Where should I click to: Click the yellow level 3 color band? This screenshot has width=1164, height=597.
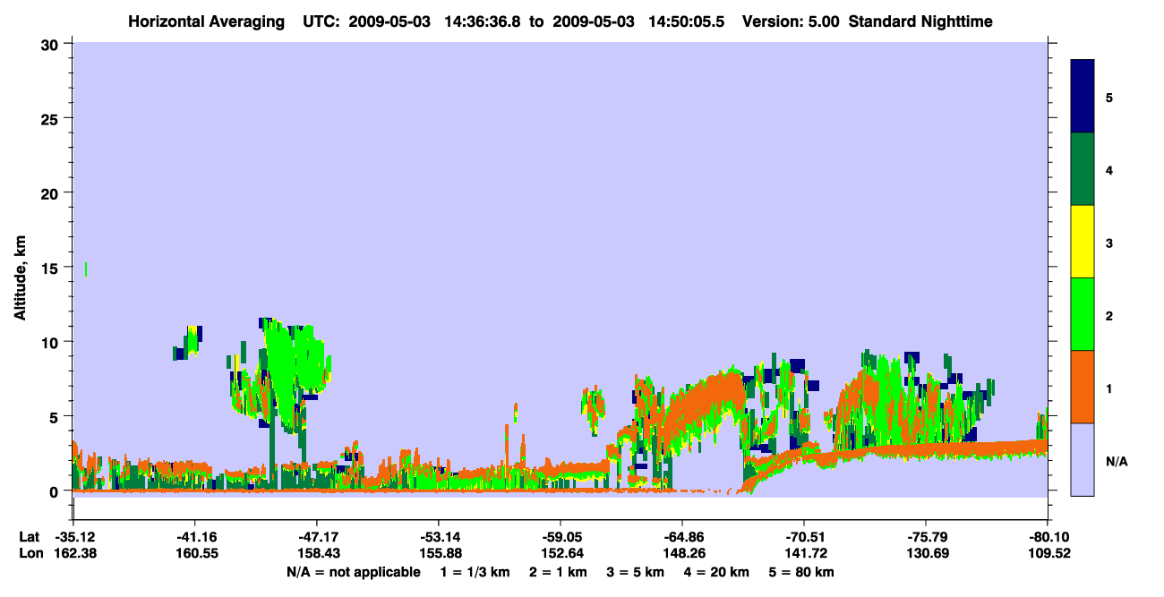[1083, 242]
